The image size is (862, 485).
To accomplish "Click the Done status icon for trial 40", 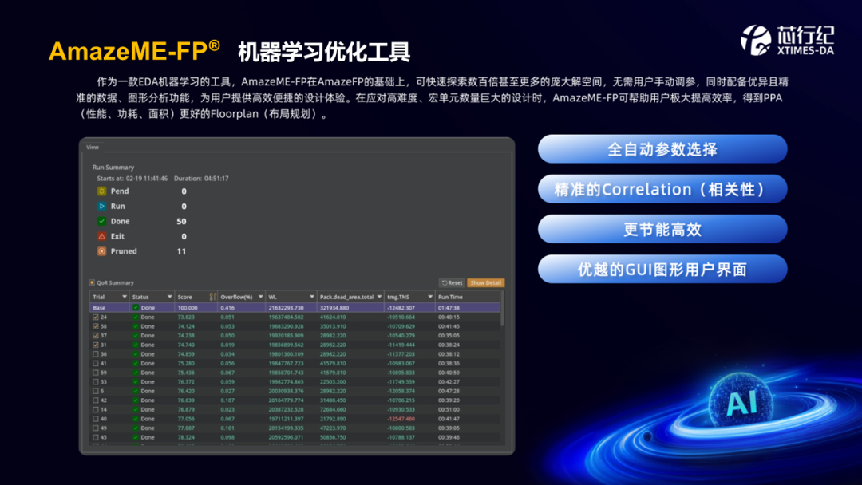I will point(135,419).
